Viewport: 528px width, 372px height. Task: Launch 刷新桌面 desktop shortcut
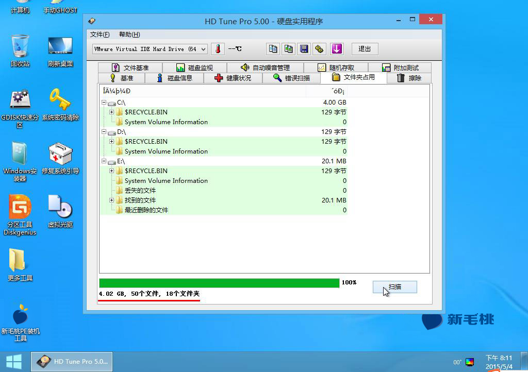pyautogui.click(x=60, y=51)
